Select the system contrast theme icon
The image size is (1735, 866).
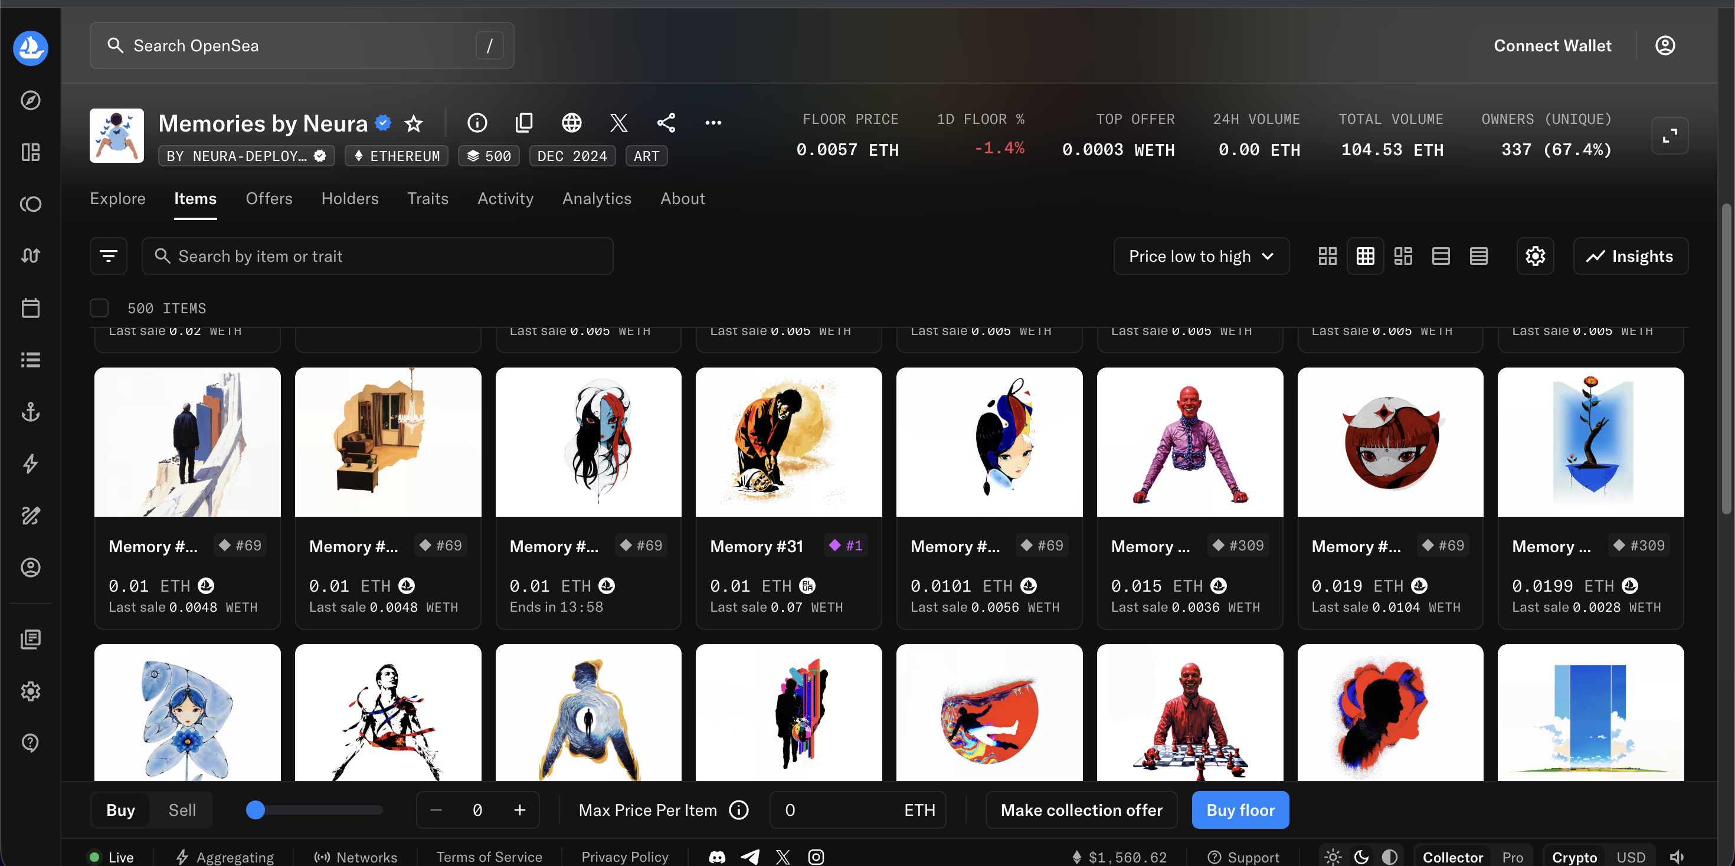click(x=1389, y=857)
